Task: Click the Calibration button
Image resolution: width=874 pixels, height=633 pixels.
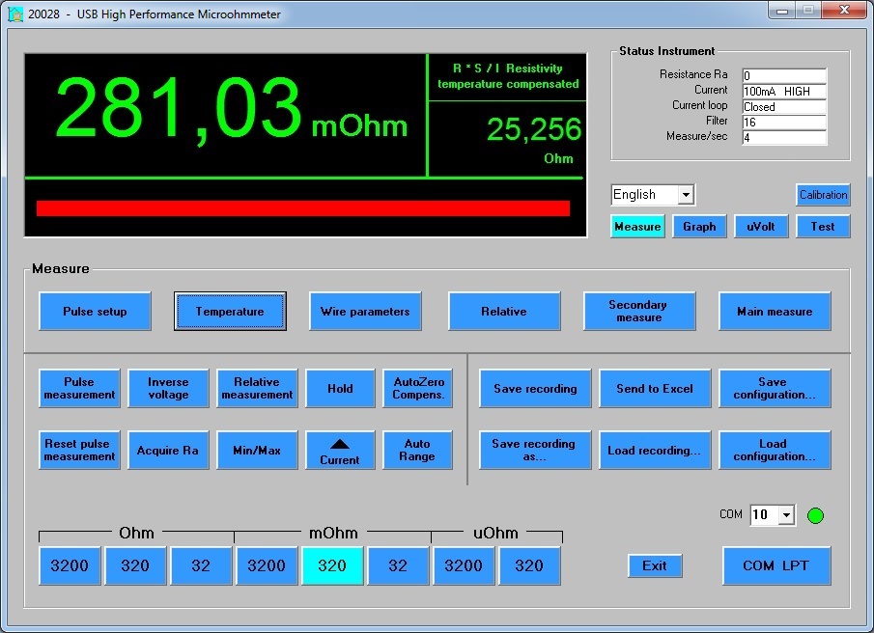Action: (x=823, y=195)
